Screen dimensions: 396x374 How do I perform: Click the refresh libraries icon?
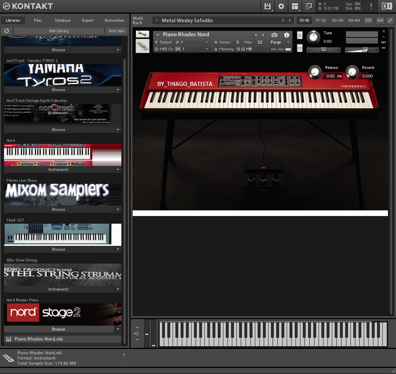click(x=7, y=31)
